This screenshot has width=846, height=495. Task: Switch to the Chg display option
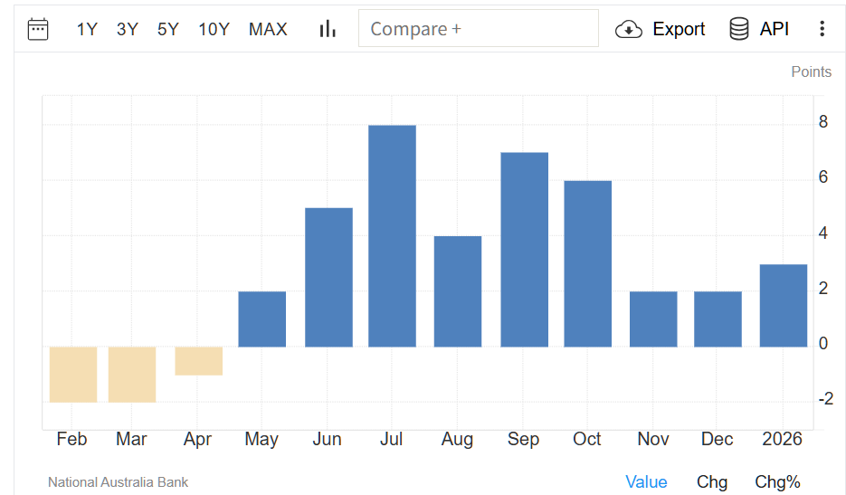[x=712, y=482]
